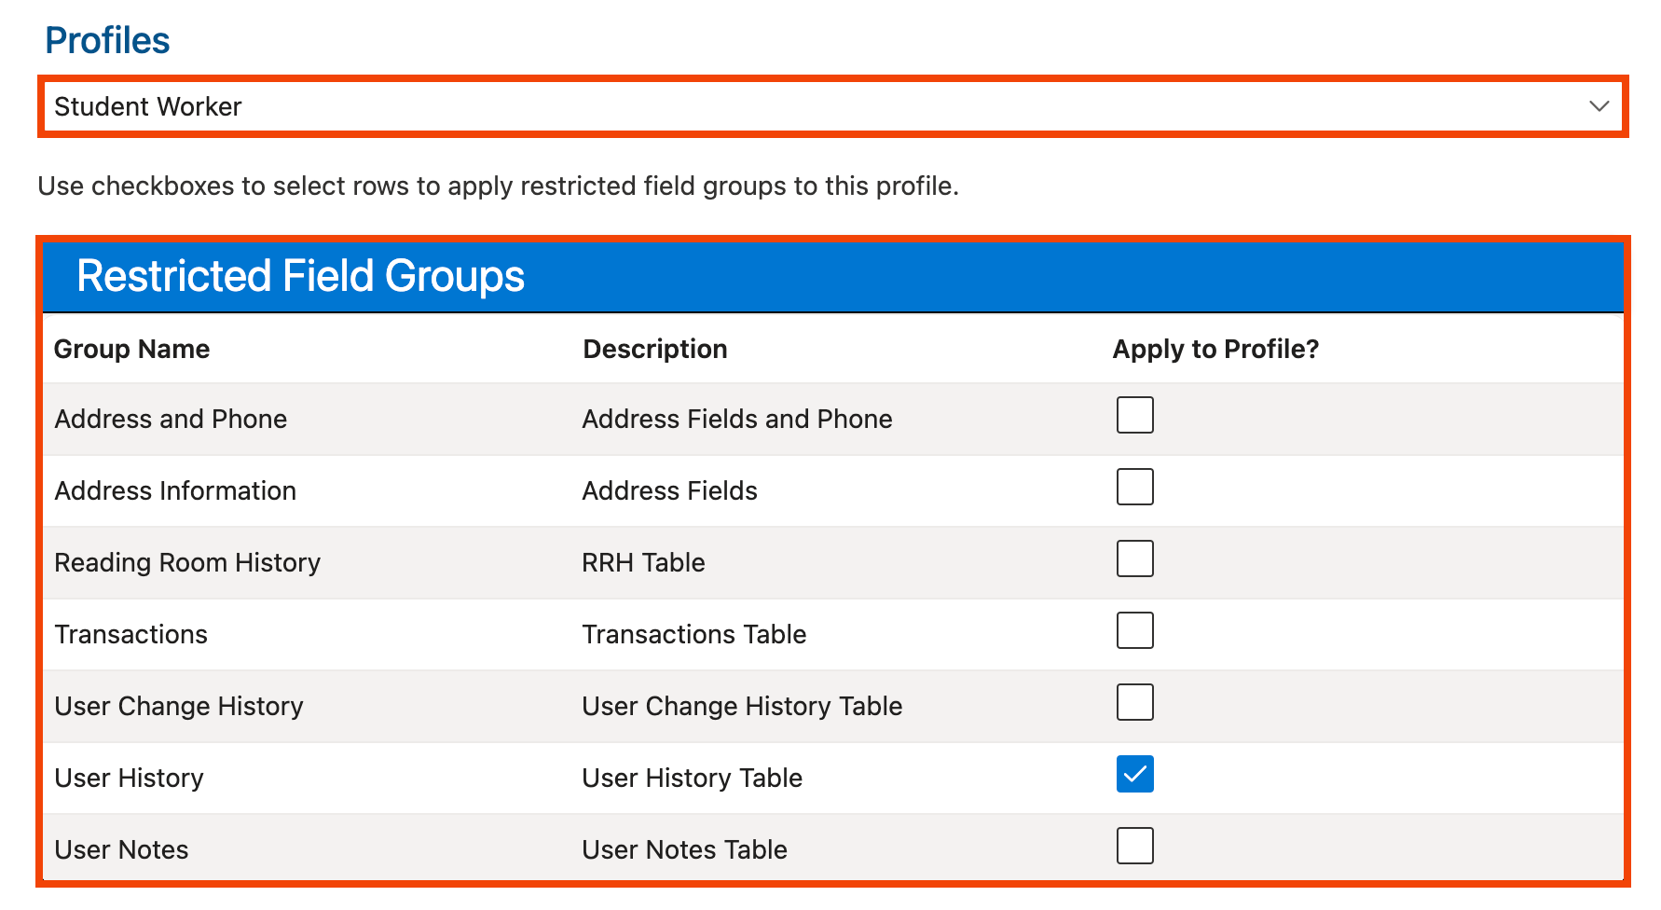Select the User Notes checkbox
Image resolution: width=1661 pixels, height=910 pixels.
click(1134, 847)
